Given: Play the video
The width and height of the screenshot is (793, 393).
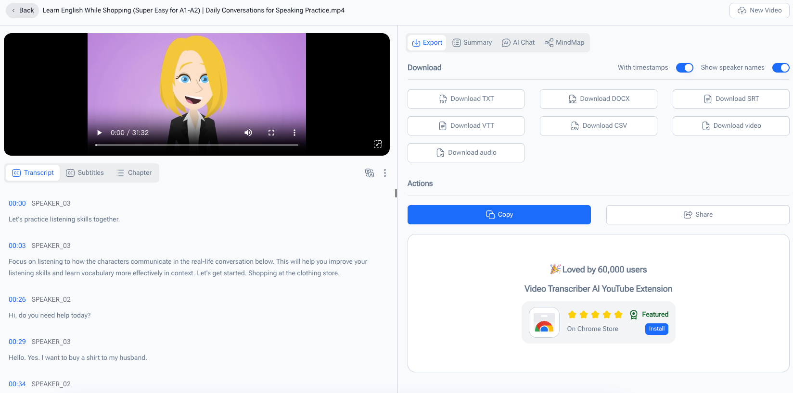Looking at the screenshot, I should pyautogui.click(x=100, y=133).
